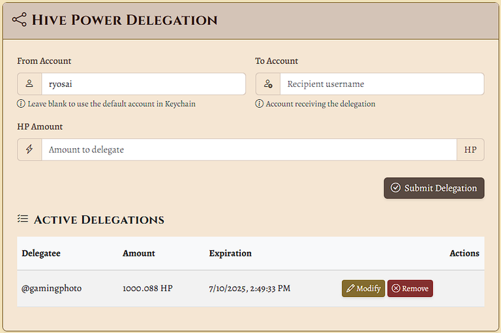The width and height of the screenshot is (501, 333).
Task: Click the Actions column header
Action: (464, 253)
